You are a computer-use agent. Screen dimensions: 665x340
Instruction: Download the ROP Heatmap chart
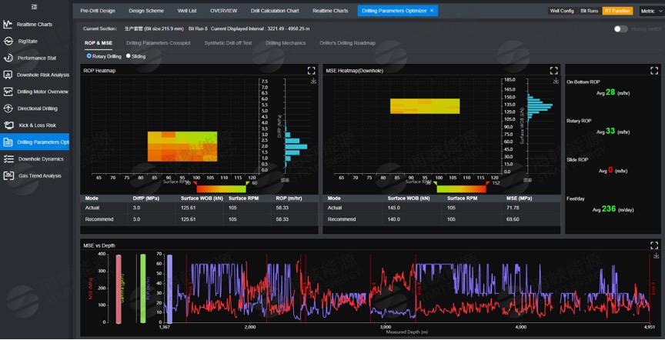tap(313, 81)
